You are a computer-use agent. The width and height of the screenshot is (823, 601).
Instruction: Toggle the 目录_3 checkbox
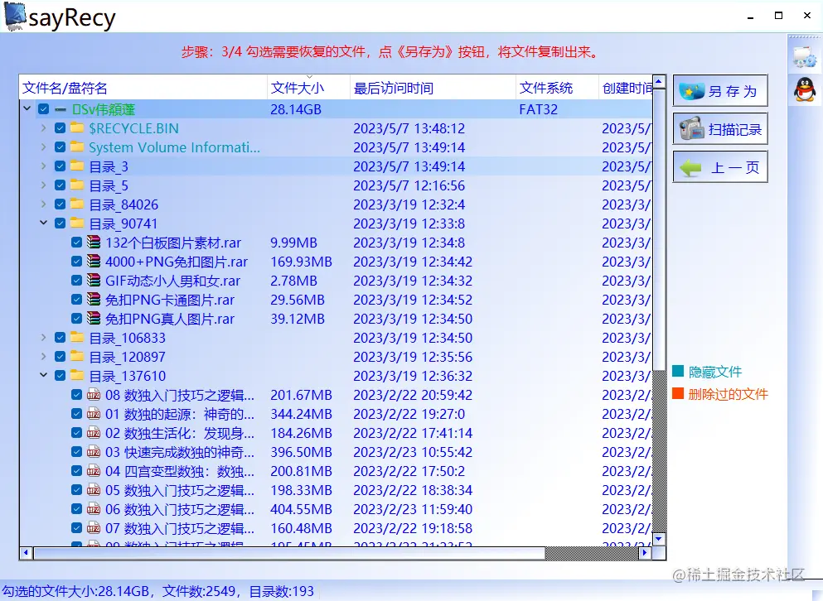coord(61,166)
